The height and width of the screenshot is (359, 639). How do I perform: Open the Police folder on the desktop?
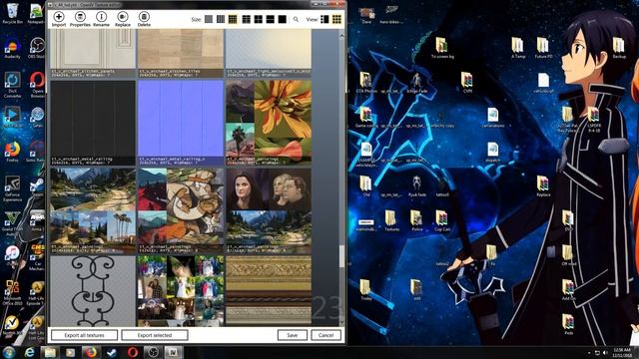click(416, 221)
